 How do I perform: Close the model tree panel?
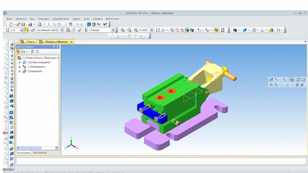click(x=58, y=47)
